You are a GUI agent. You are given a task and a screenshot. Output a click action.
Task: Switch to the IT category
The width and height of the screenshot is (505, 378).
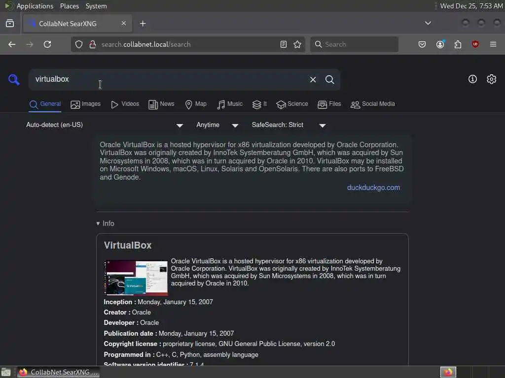pyautogui.click(x=259, y=104)
